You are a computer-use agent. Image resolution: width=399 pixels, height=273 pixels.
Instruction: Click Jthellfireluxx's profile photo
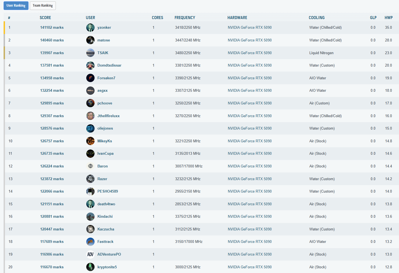(x=90, y=116)
